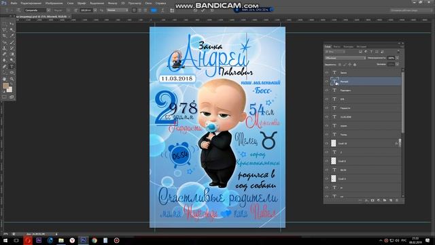Hide the Заика text layer

click(x=327, y=73)
